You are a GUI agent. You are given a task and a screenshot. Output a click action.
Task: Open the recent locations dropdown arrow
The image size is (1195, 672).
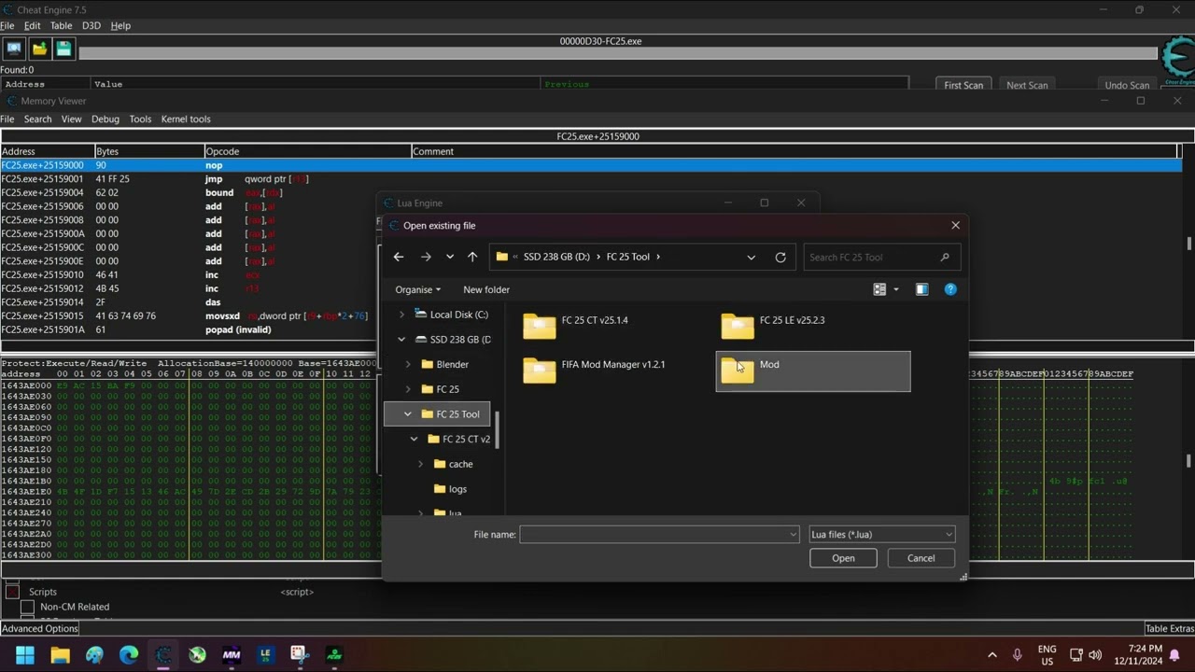[450, 257]
